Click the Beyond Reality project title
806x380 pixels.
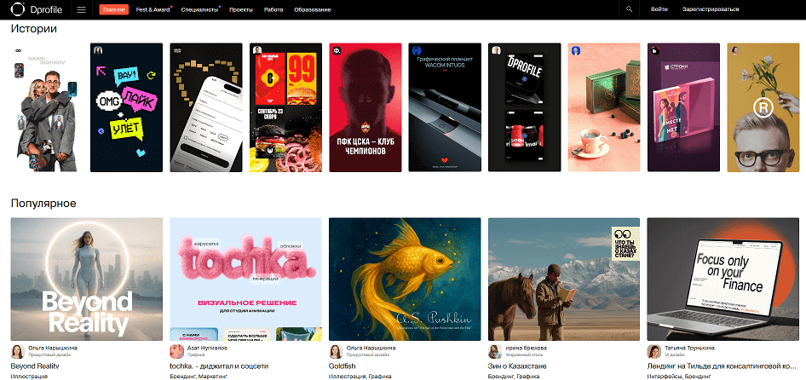coord(35,366)
